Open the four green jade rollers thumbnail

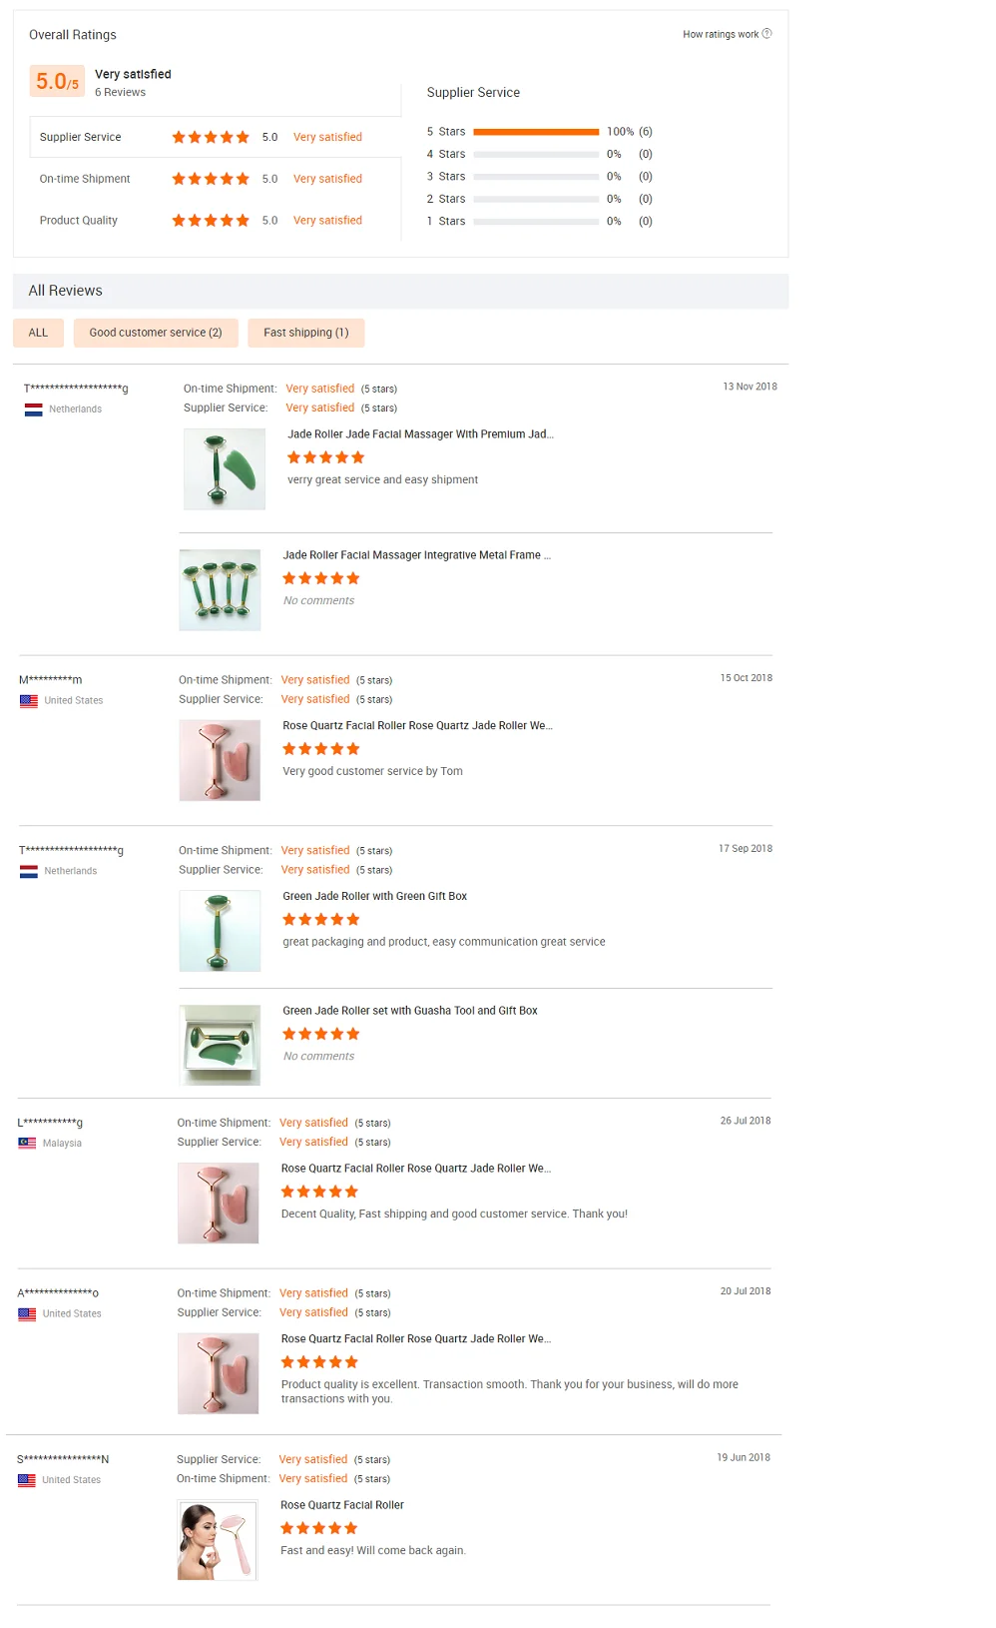coord(220,590)
